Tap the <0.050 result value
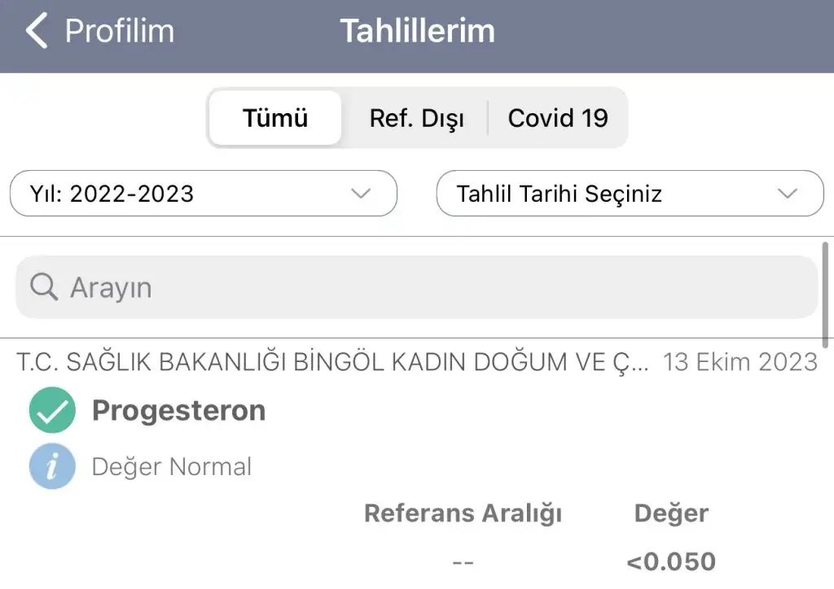Image resolution: width=834 pixels, height=589 pixels. [671, 561]
